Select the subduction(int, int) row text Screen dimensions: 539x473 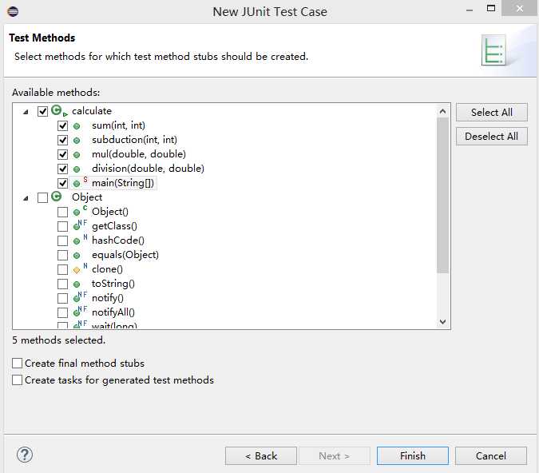[134, 140]
